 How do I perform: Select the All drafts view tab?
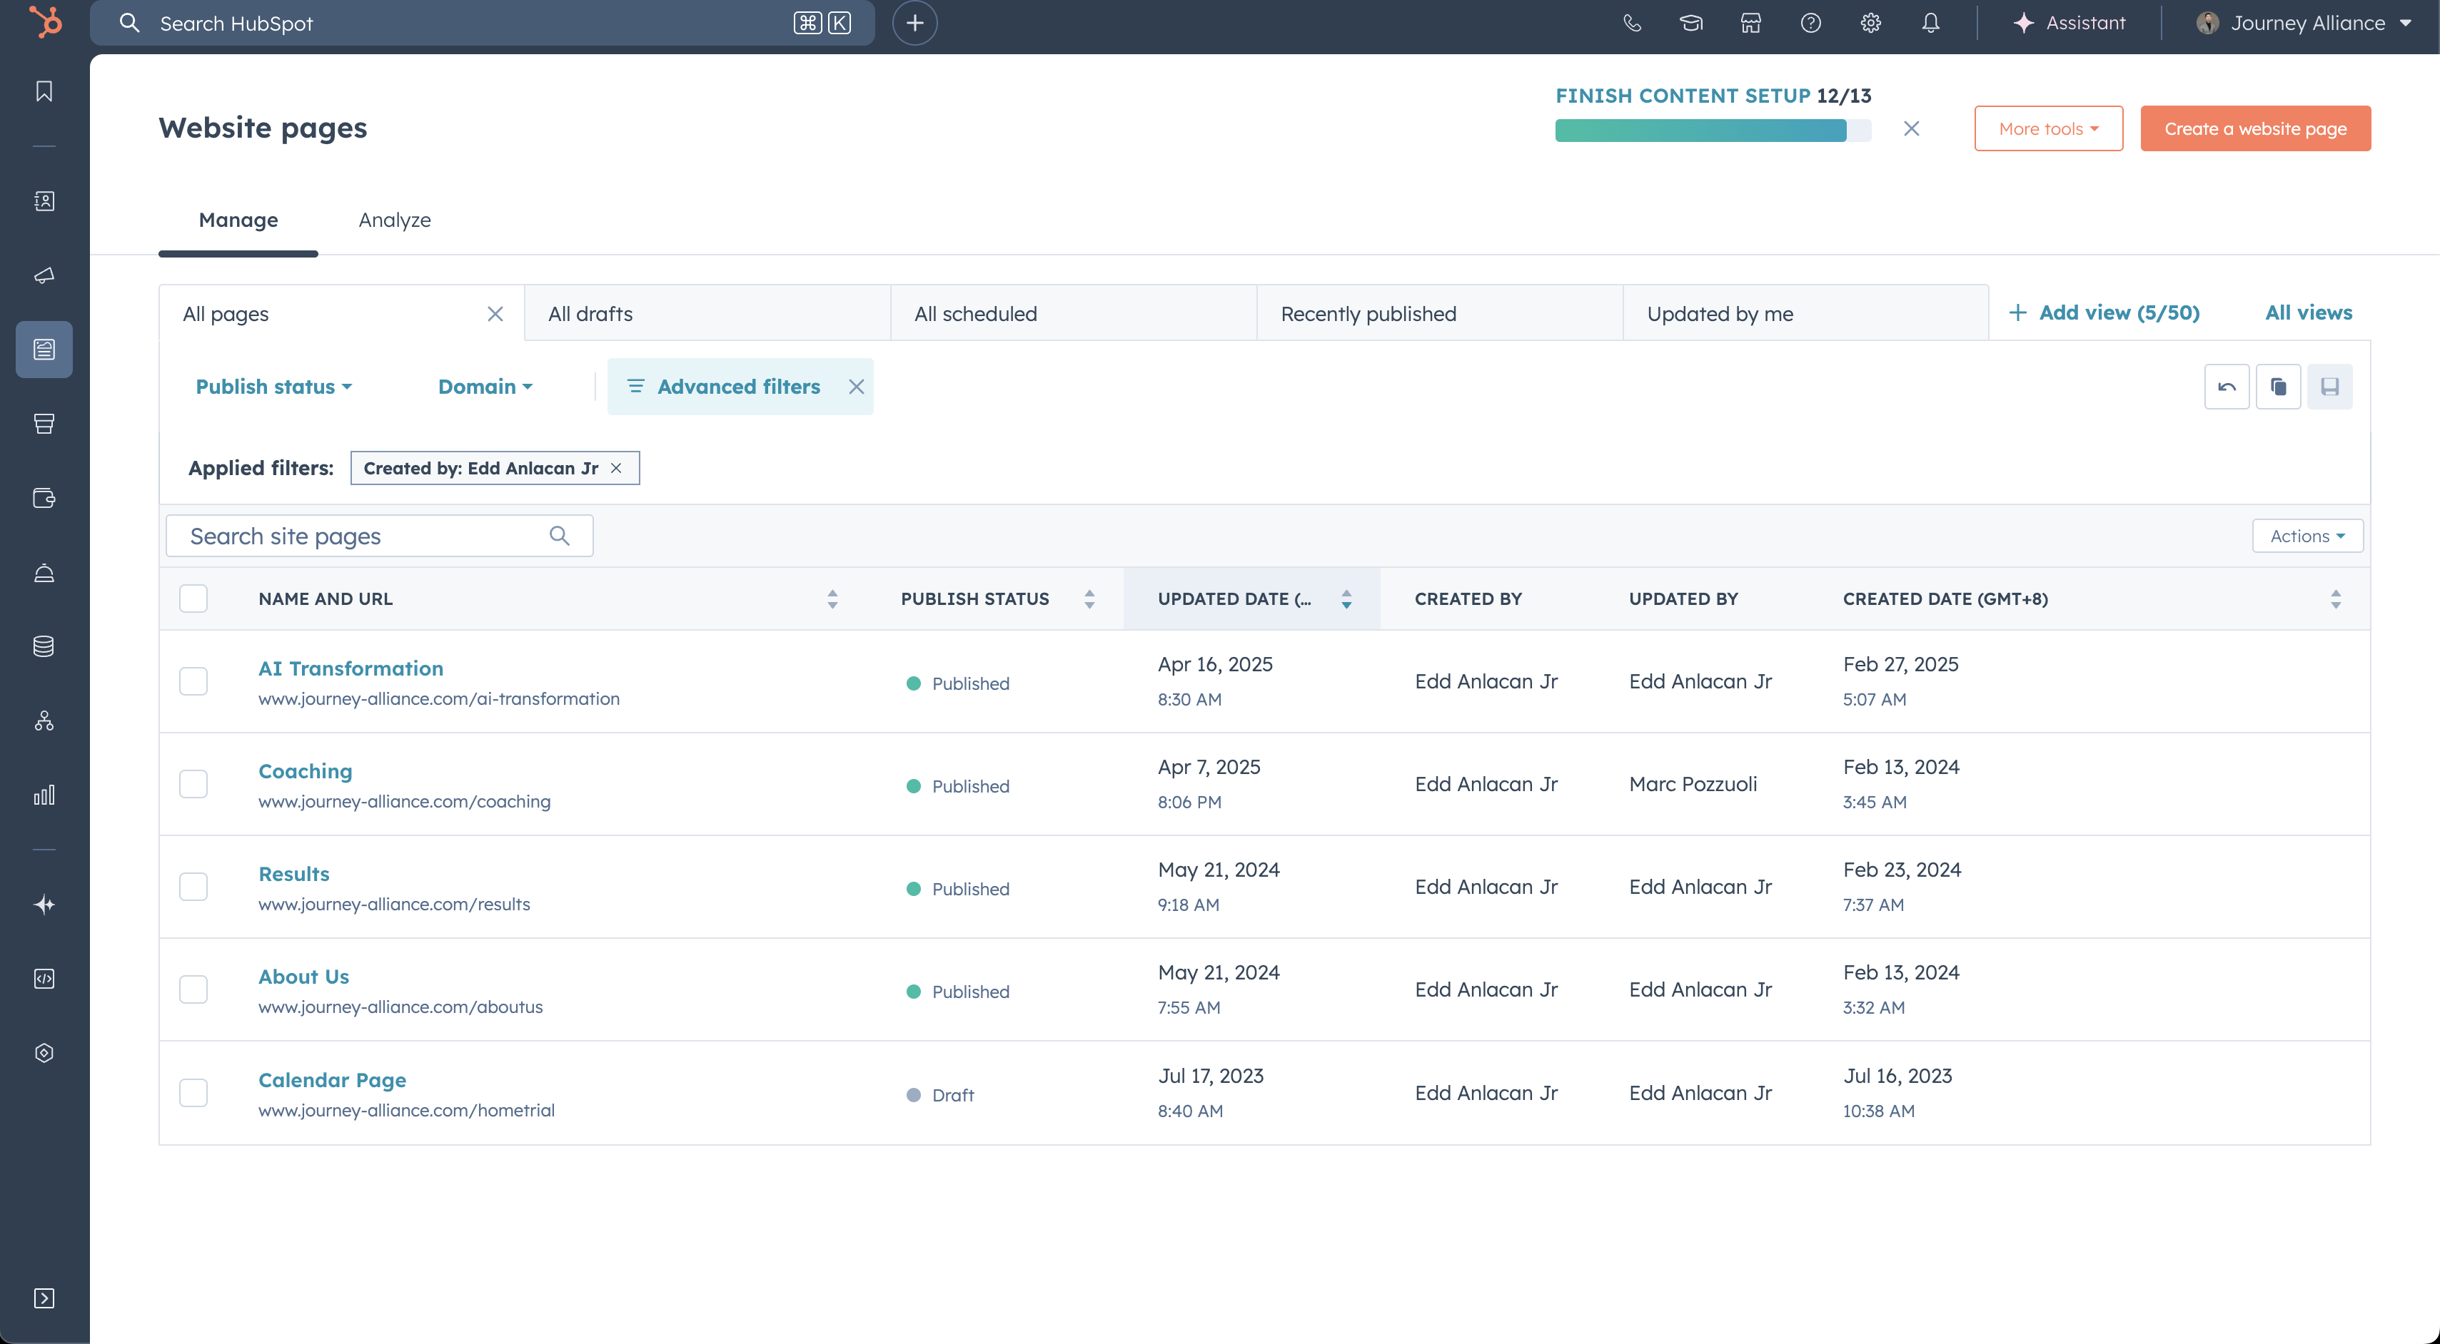pos(590,313)
